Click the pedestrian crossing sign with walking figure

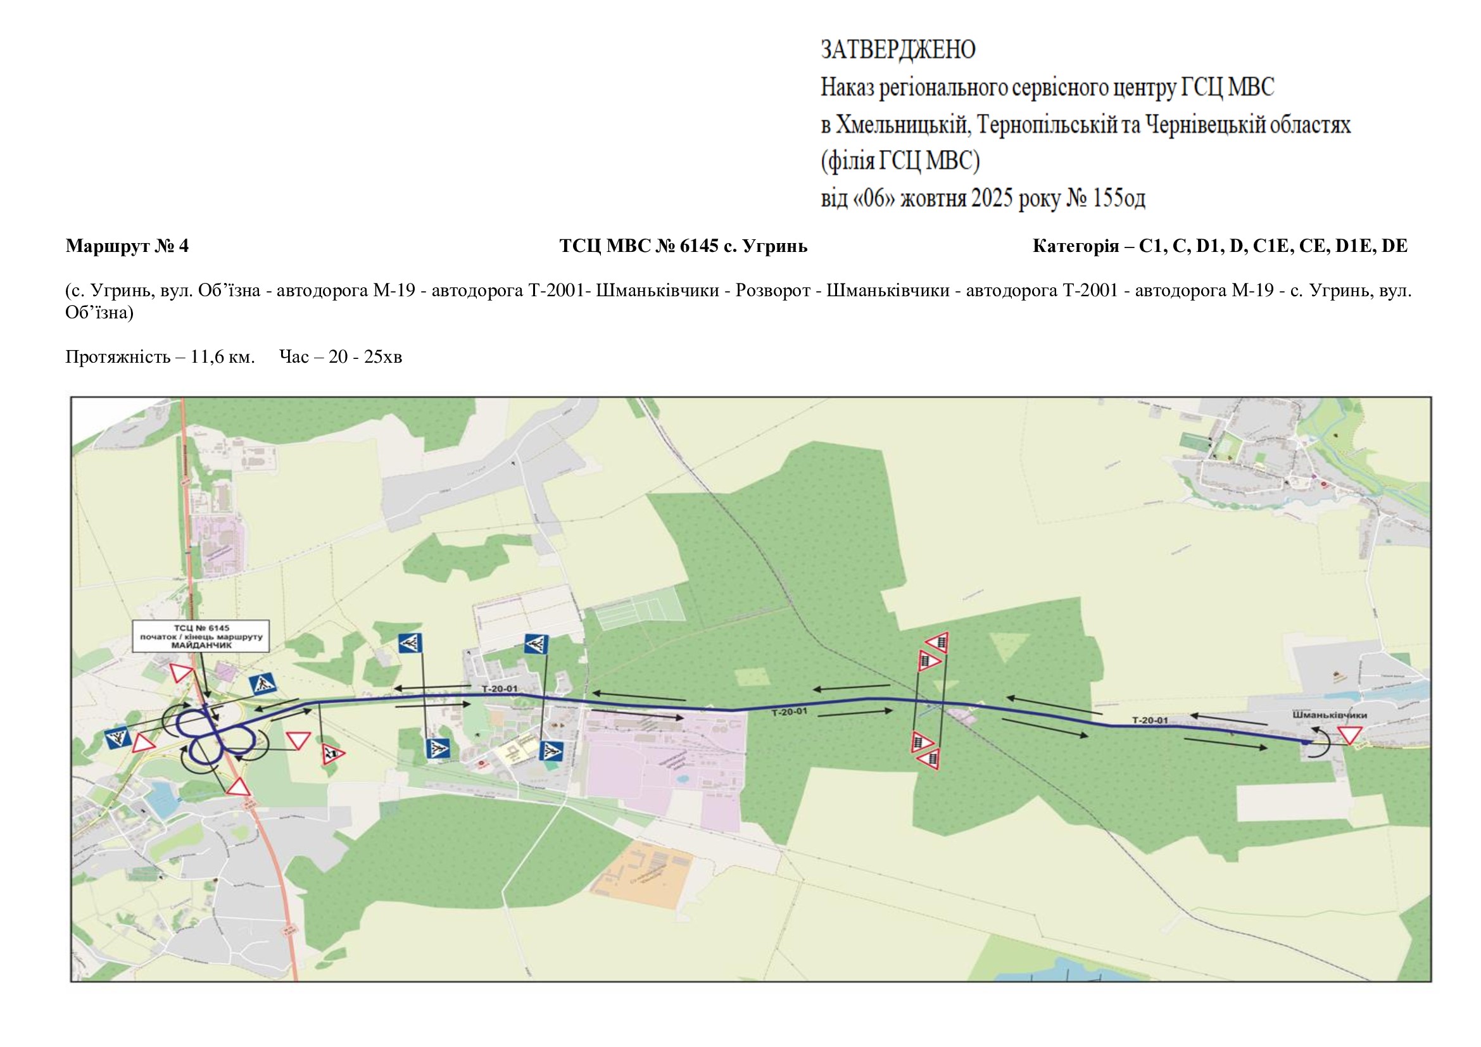pos(263,684)
